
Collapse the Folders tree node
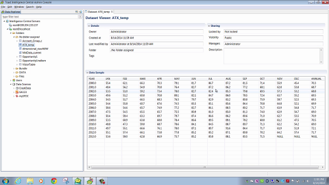point(11,33)
